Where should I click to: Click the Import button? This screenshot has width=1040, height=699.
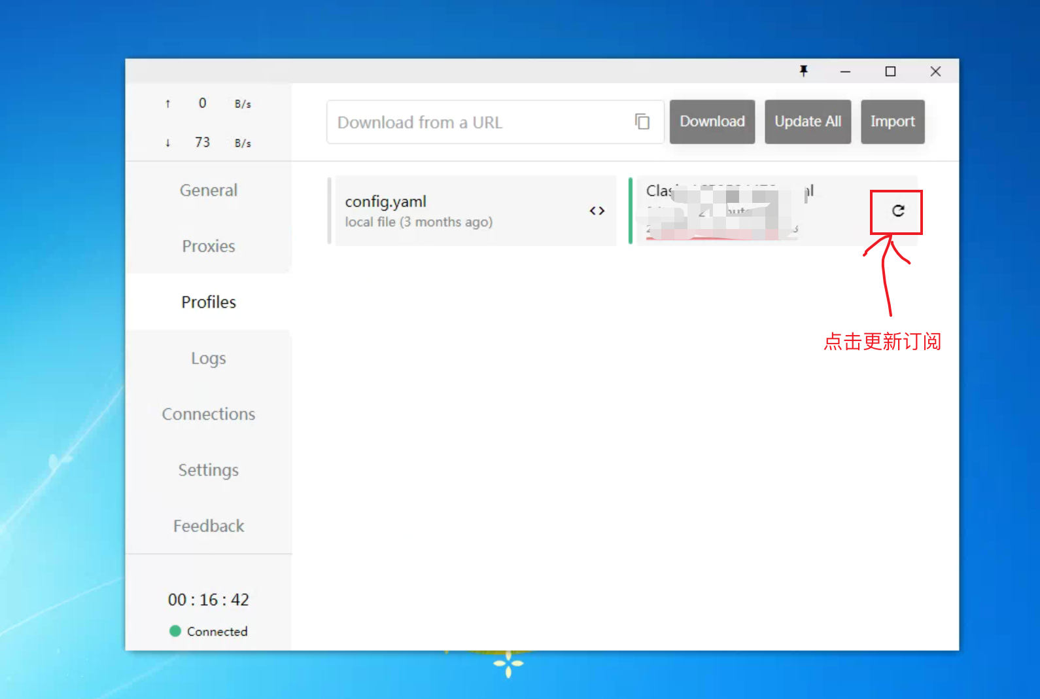[x=892, y=122]
